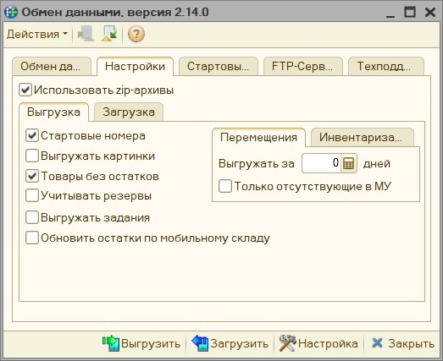Open the FTP-Серв... tab
Image resolution: width=443 pixels, height=361 pixels.
click(x=302, y=66)
